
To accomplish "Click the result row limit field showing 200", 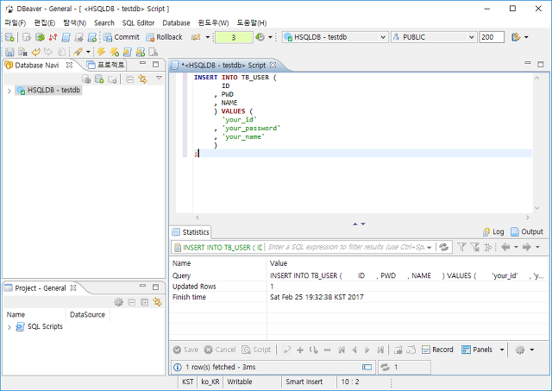I will coord(492,37).
